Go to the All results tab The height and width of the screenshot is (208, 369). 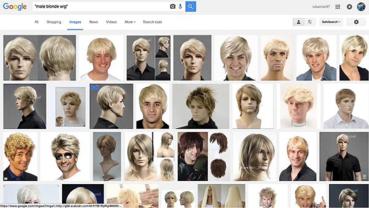pos(36,22)
